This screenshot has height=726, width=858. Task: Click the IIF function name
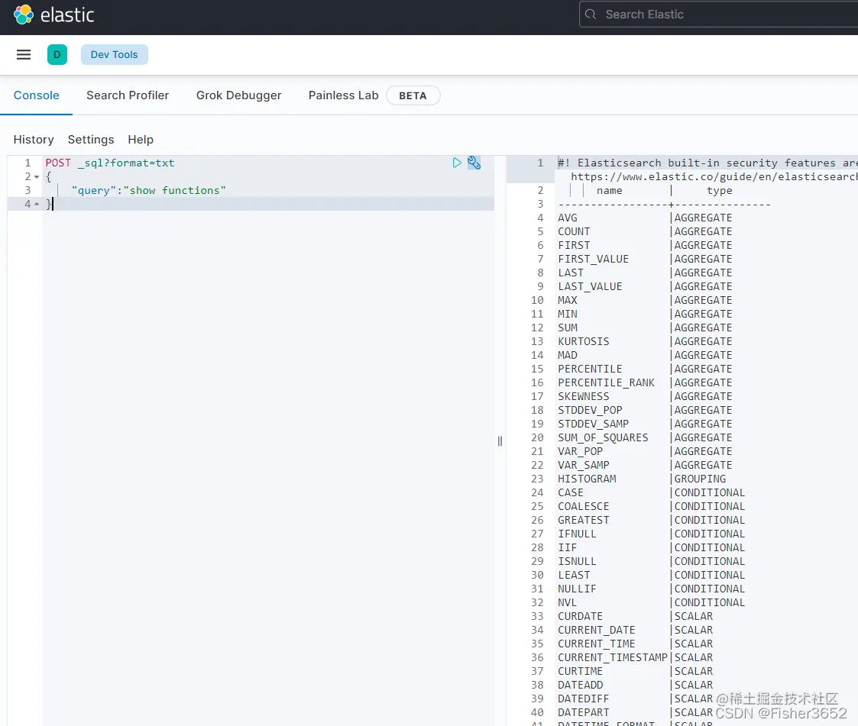coord(568,547)
